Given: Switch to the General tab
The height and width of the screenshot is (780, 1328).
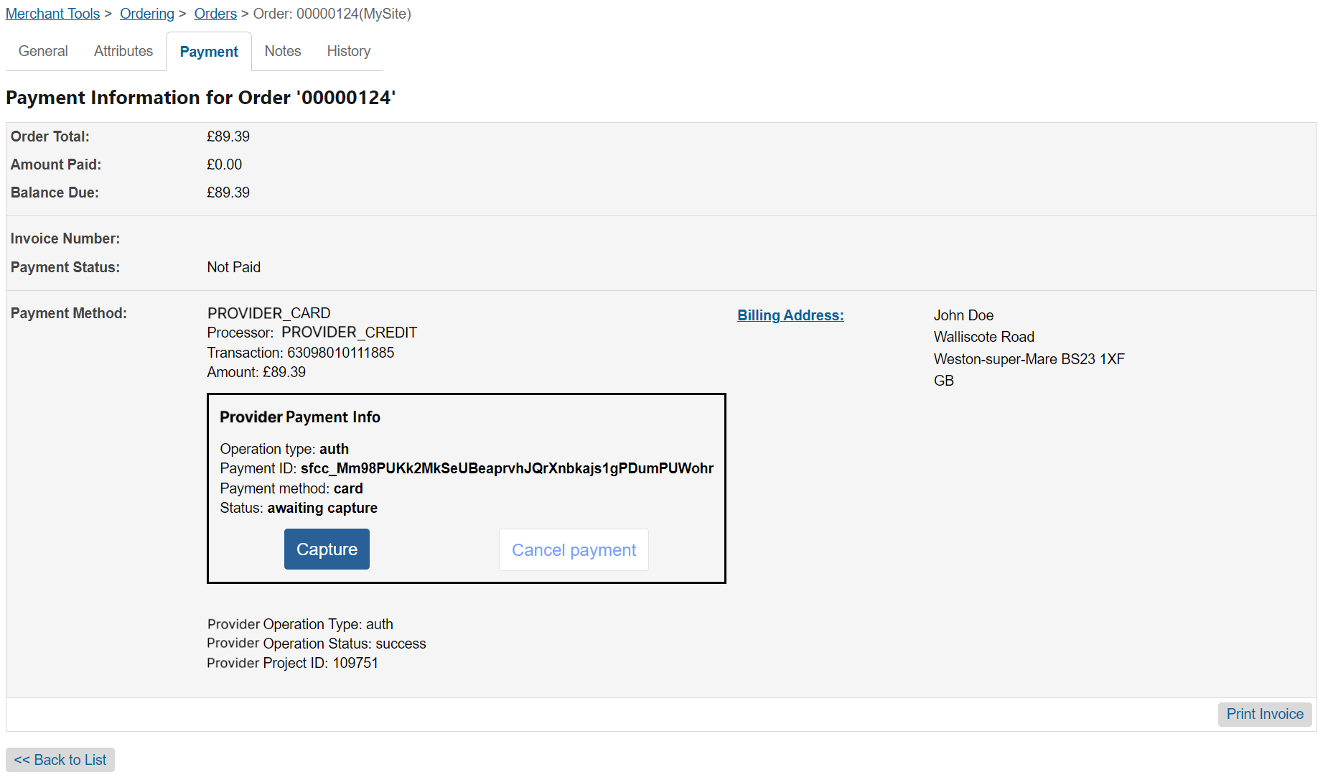Looking at the screenshot, I should (x=43, y=51).
